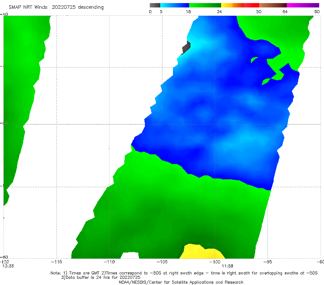
Task: Click the 'SMAP NRT Winds 20220725 descending' title
Action: pyautogui.click(x=56, y=7)
